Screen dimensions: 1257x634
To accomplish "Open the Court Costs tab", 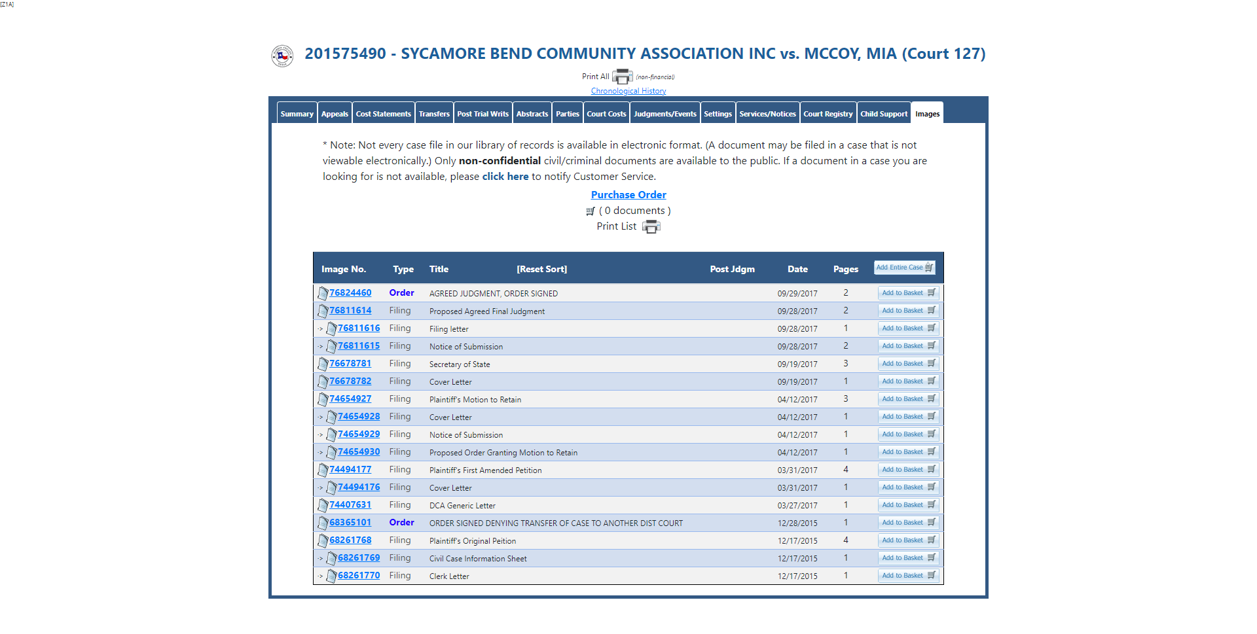I will coord(606,113).
